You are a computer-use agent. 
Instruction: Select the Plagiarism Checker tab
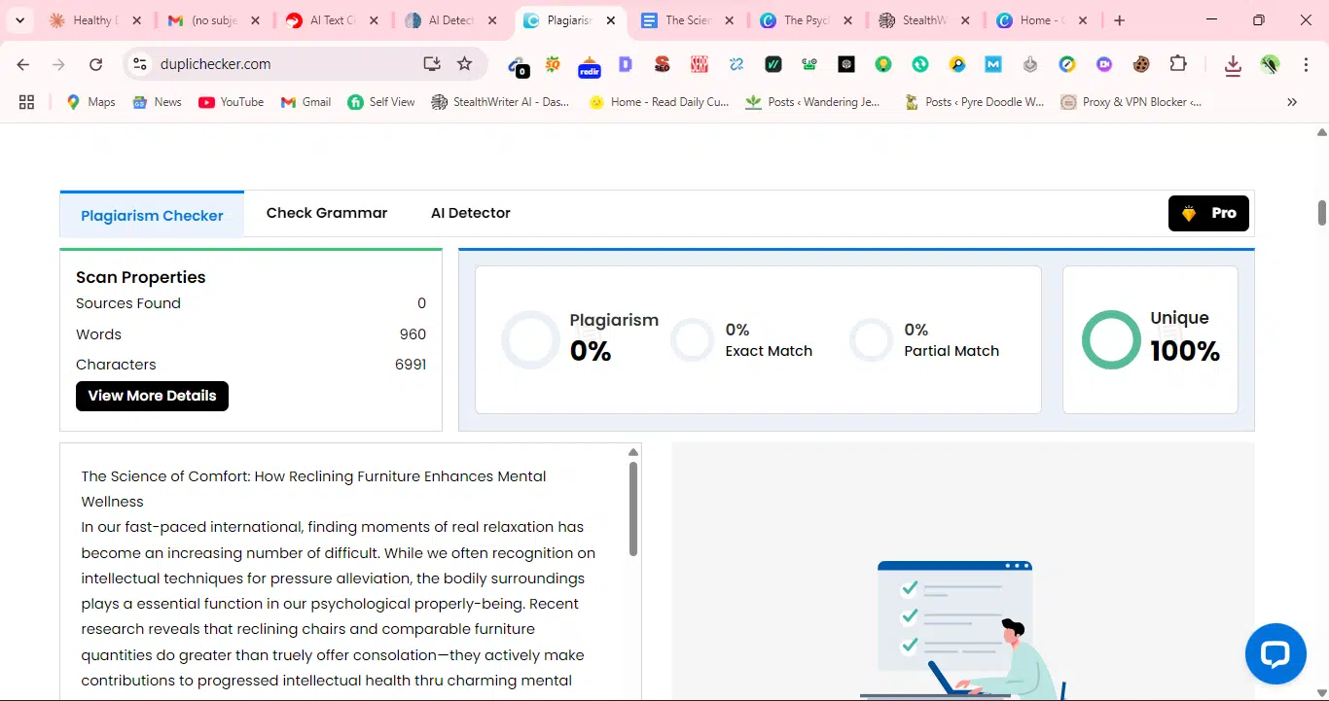pyautogui.click(x=152, y=216)
